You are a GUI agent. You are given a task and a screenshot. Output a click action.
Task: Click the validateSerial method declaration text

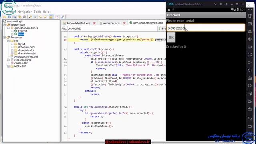click(x=103, y=107)
